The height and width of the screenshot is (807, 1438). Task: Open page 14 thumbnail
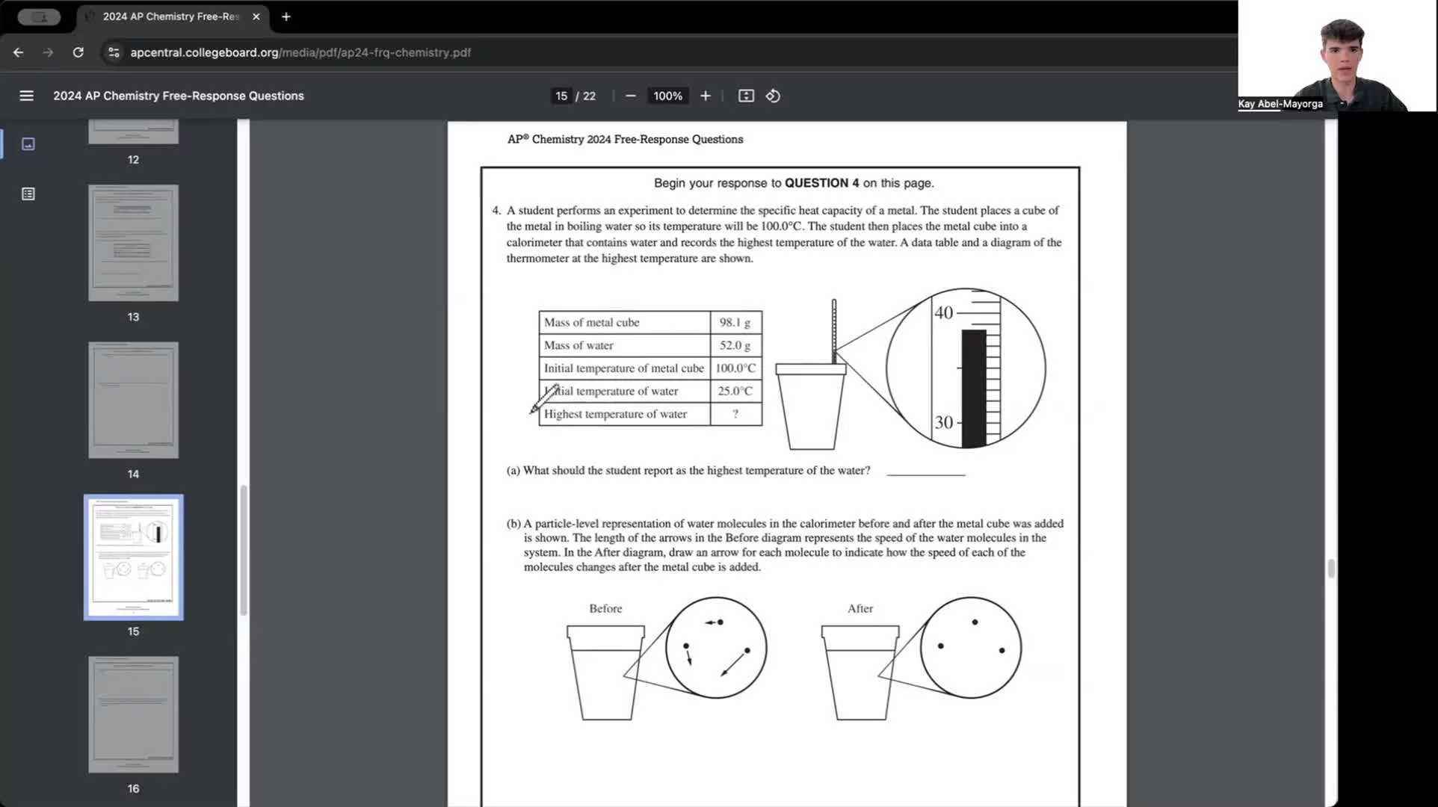click(133, 401)
